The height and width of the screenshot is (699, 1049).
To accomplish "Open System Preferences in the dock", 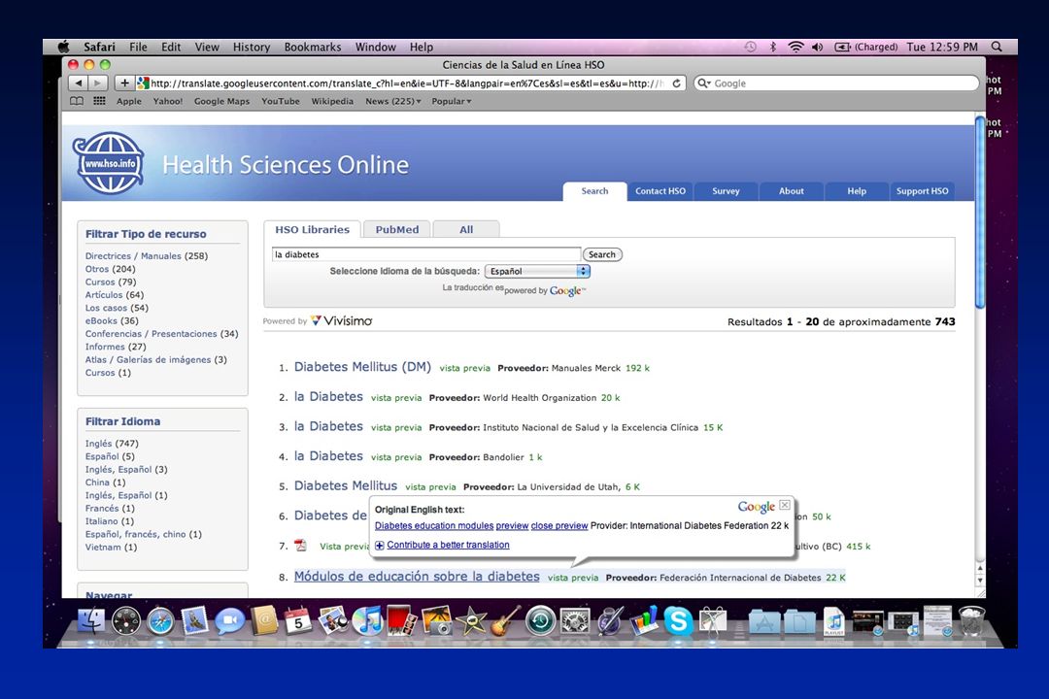I will pos(575,621).
